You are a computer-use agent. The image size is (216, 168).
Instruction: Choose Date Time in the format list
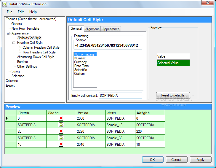(85, 66)
